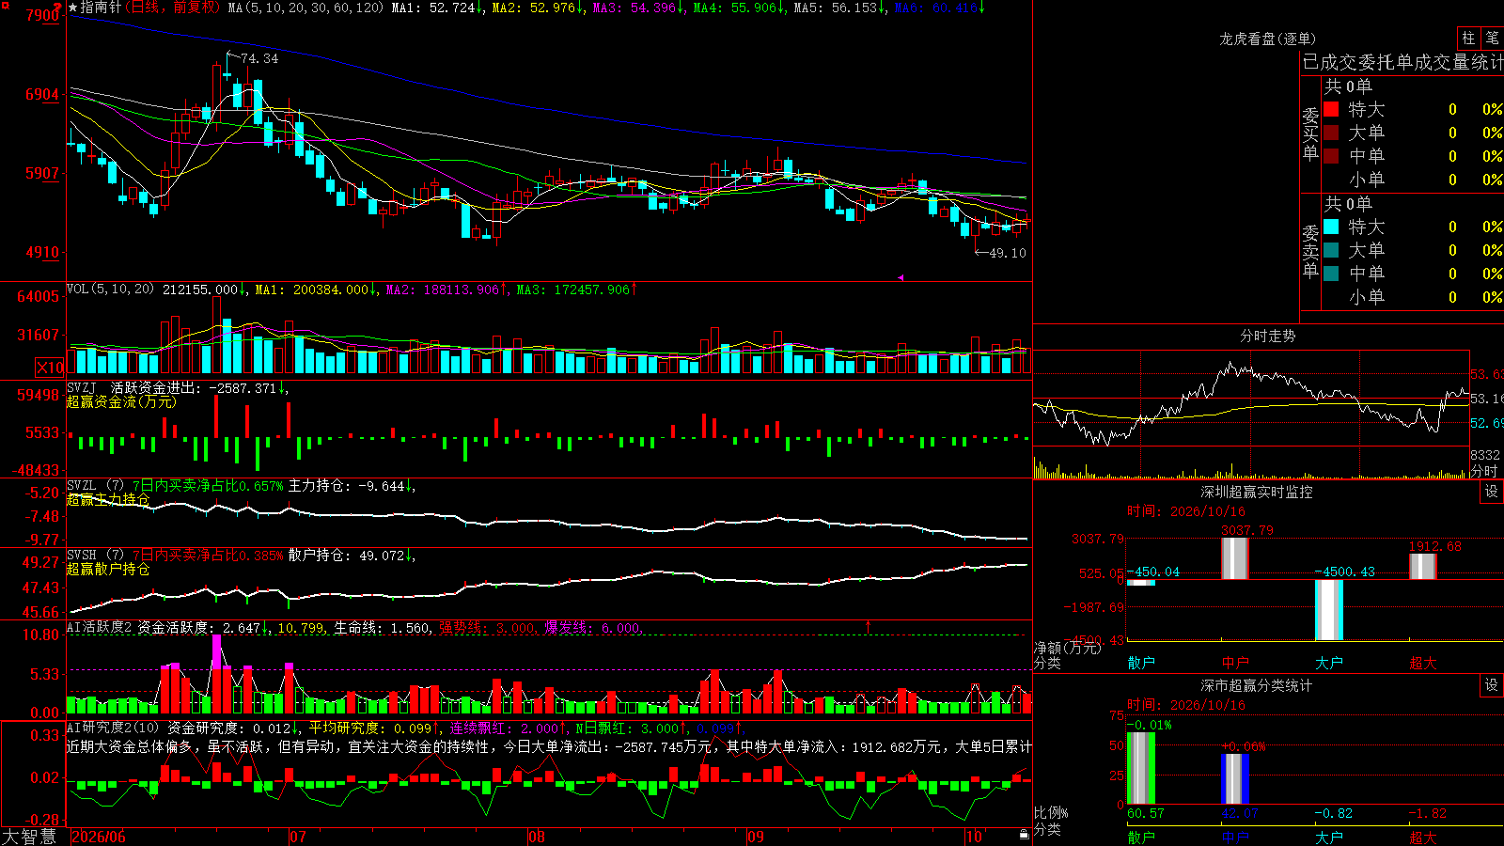Click the 08 month marker on date axis
This screenshot has width=1504, height=846.
[537, 837]
